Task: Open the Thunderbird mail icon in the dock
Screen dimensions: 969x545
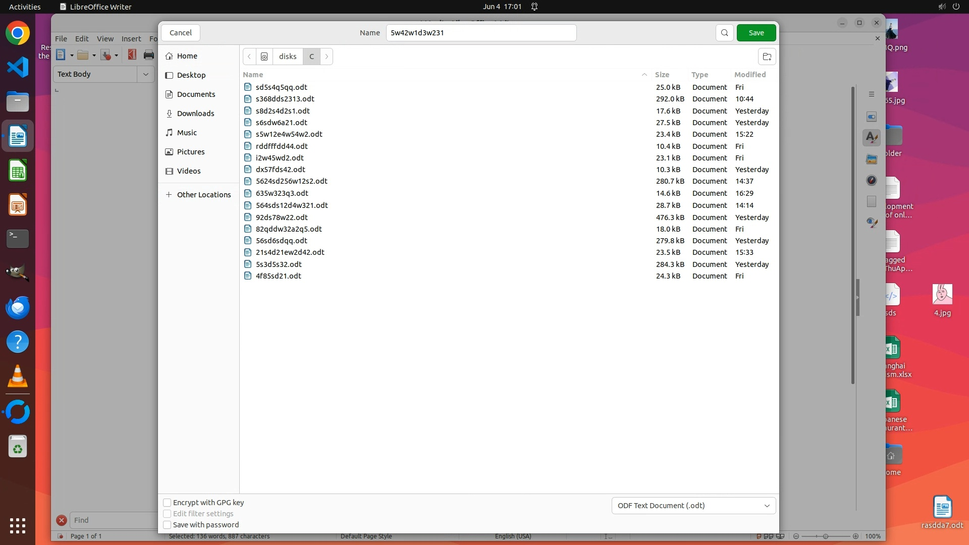Action: point(18,307)
